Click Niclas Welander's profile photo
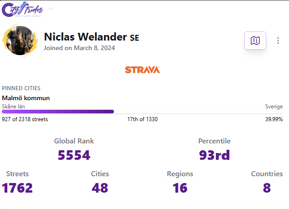 click(20, 41)
